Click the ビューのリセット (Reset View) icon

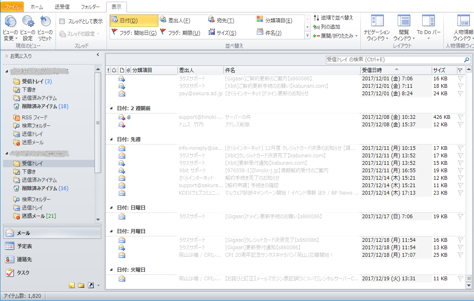coord(45,21)
